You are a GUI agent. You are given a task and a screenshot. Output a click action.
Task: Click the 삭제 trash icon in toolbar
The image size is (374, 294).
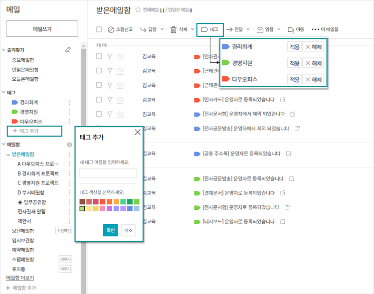pos(174,30)
